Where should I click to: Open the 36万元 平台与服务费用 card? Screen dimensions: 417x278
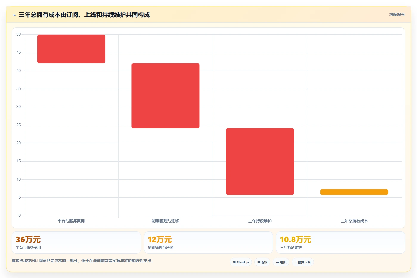point(76,242)
